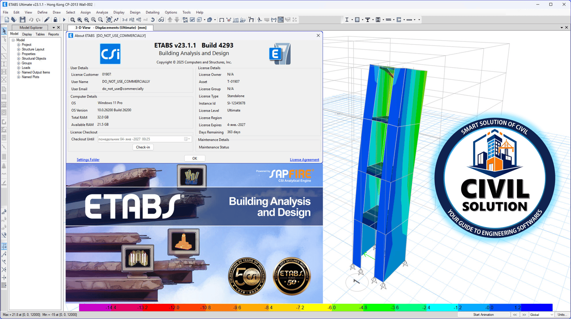Open the Analyze menu
Image resolution: width=571 pixels, height=319 pixels.
[x=102, y=13]
